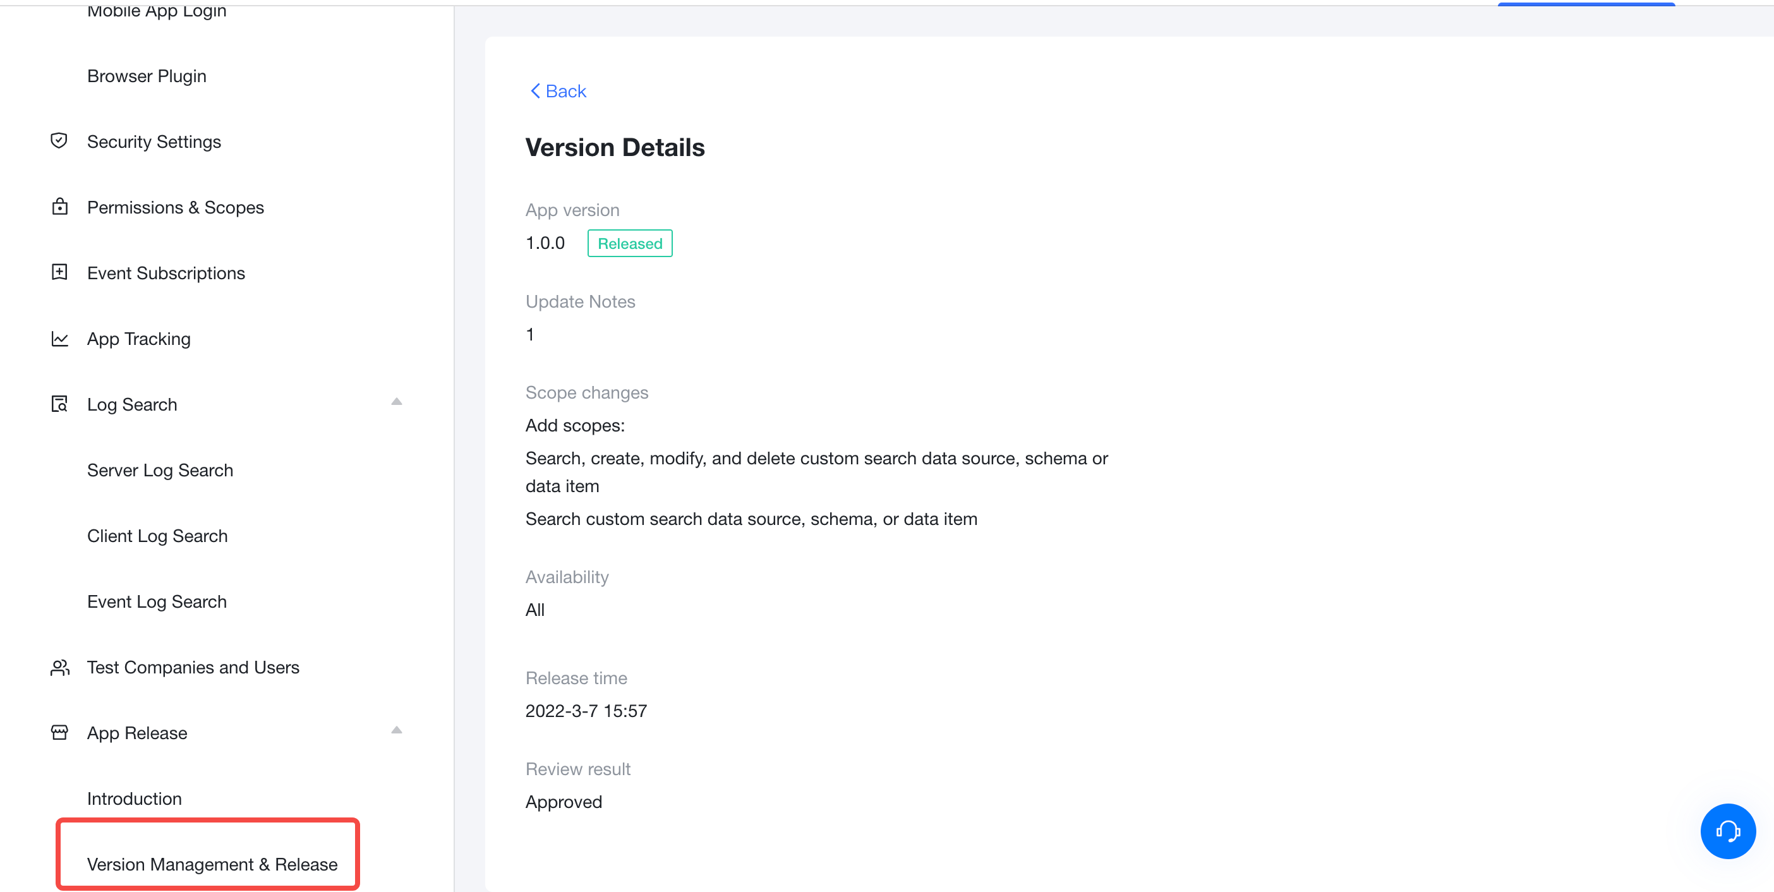Image resolution: width=1774 pixels, height=892 pixels.
Task: Open Mobile App Login menu item
Action: tap(156, 11)
